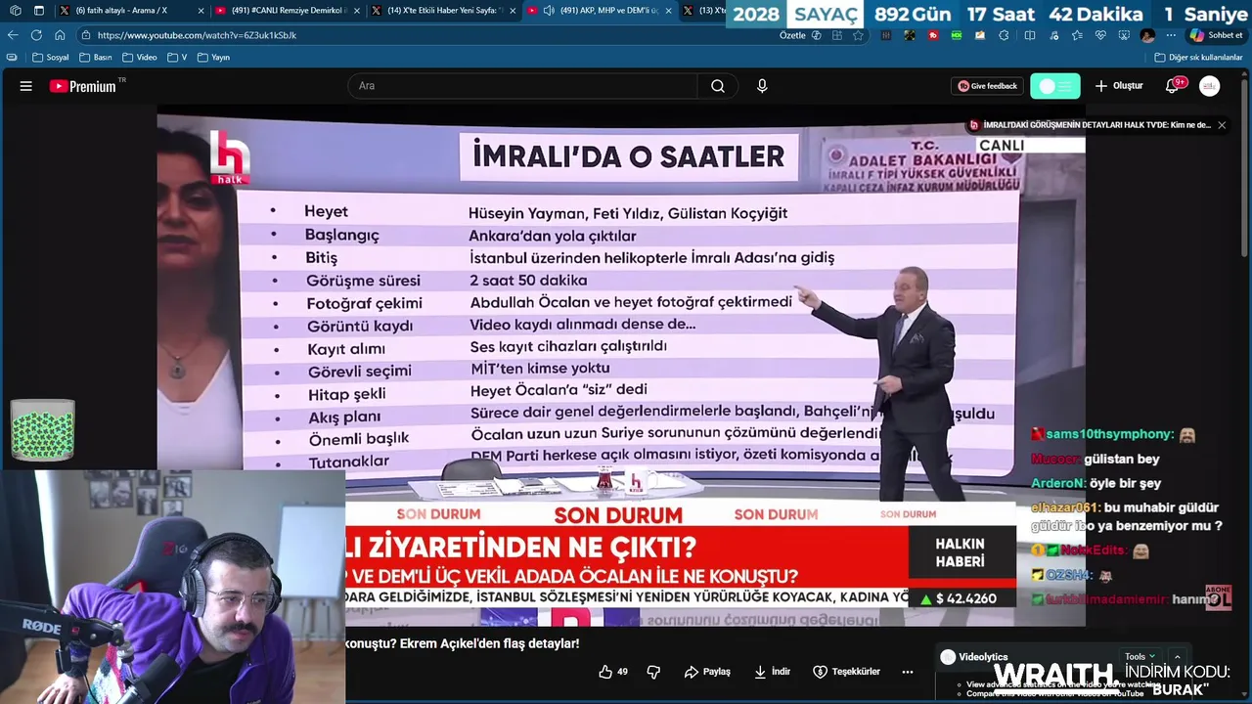Open the V bookmarks folder
1252x704 pixels.
point(177,58)
